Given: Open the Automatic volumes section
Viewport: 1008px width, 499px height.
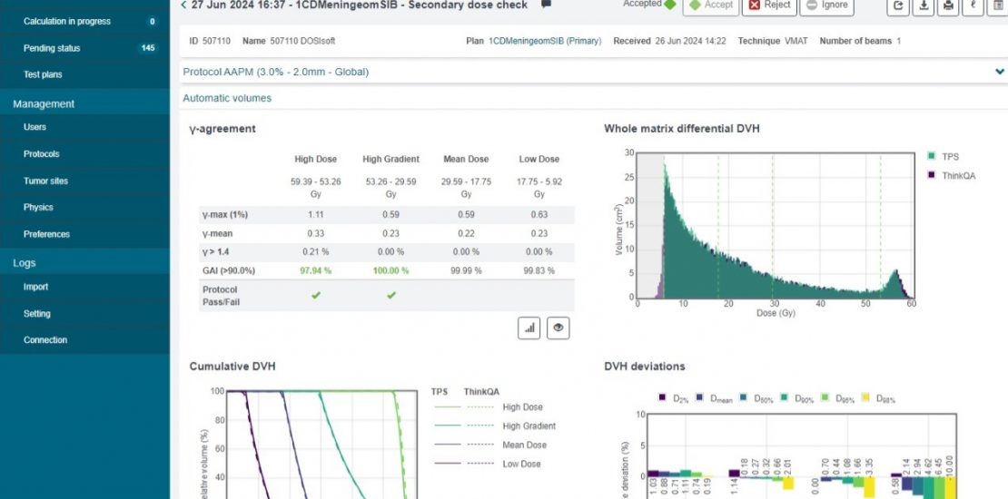Looking at the screenshot, I should (x=227, y=98).
